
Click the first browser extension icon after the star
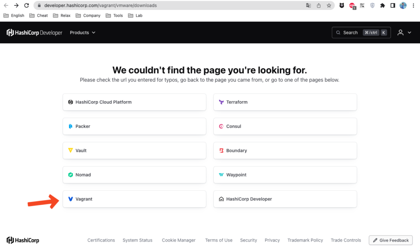[342, 5]
